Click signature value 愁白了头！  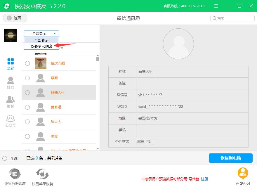click(145, 141)
